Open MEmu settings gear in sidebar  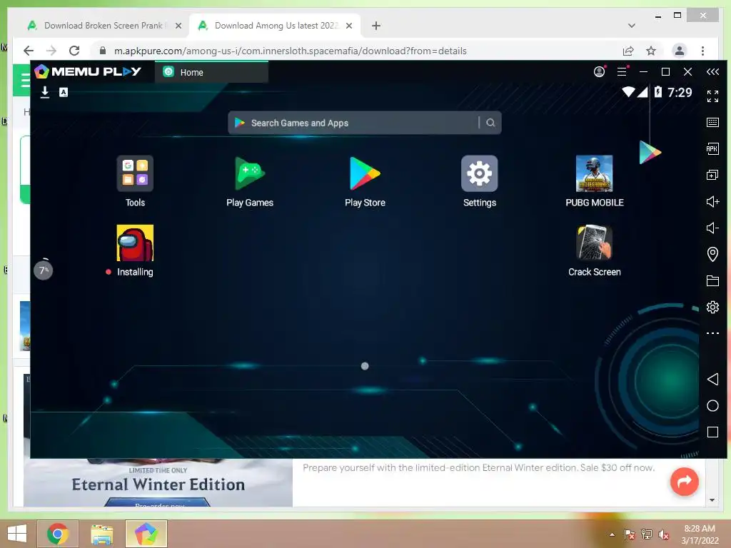712,307
